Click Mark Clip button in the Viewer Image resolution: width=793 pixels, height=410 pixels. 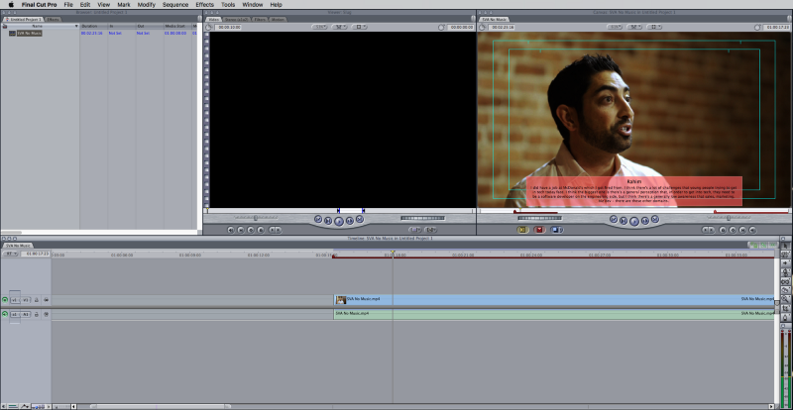point(241,230)
